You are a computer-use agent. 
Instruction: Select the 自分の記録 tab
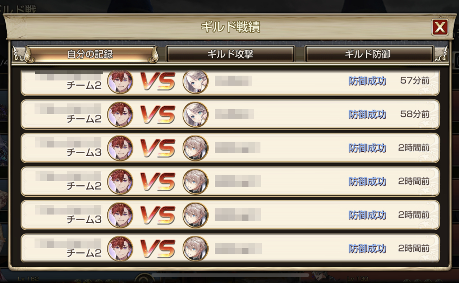point(91,54)
